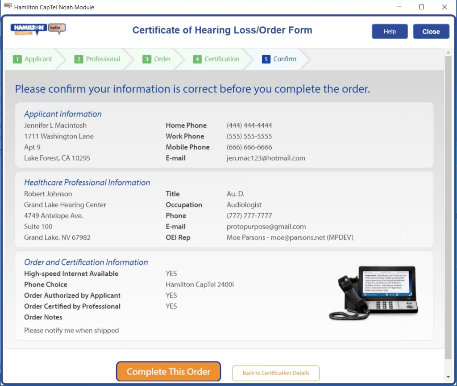Click Order and Certification Information heading
The image size is (457, 386).
tap(86, 262)
